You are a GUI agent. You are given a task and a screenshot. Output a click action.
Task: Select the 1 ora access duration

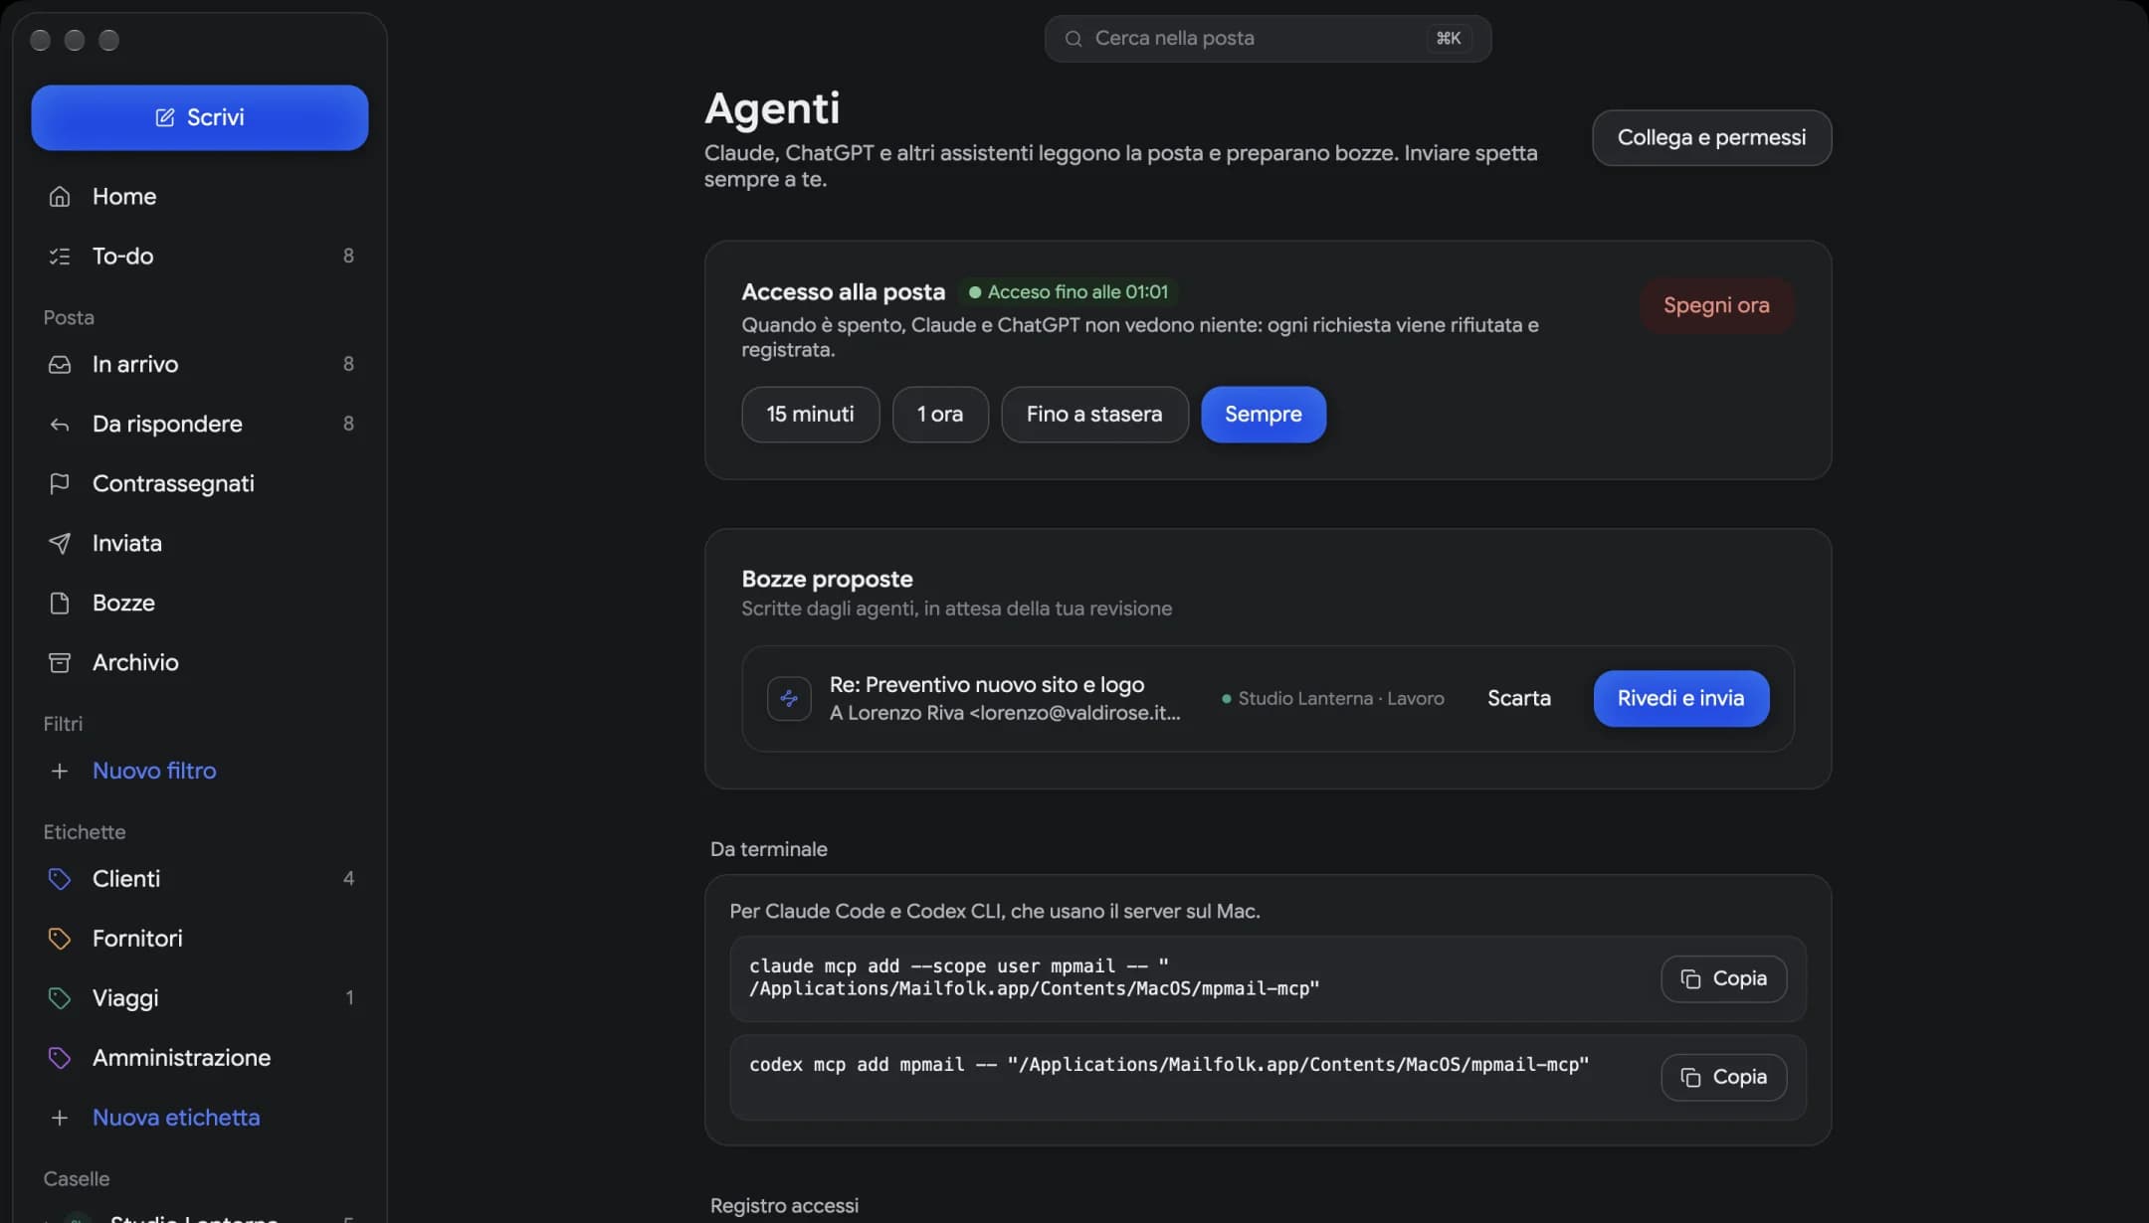pos(940,414)
